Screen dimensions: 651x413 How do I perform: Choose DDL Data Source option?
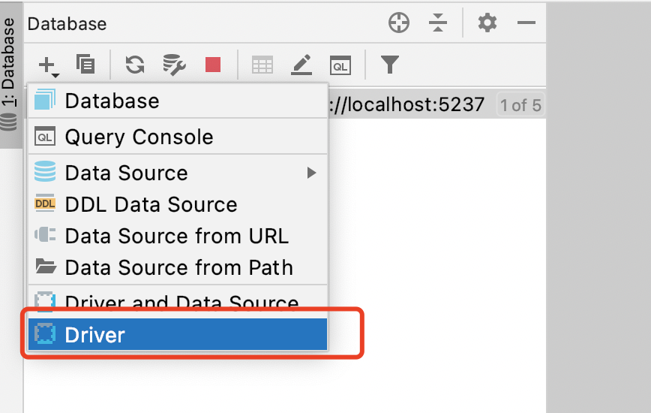[x=178, y=204]
